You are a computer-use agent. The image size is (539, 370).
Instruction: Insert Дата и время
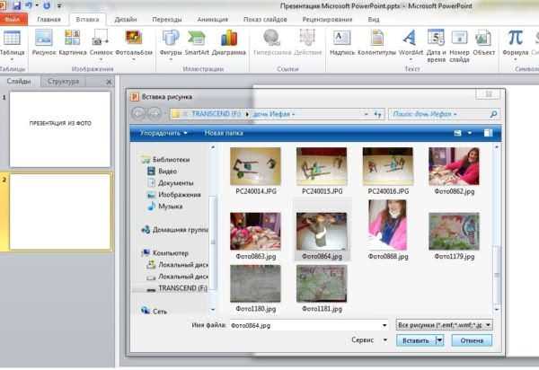click(436, 46)
